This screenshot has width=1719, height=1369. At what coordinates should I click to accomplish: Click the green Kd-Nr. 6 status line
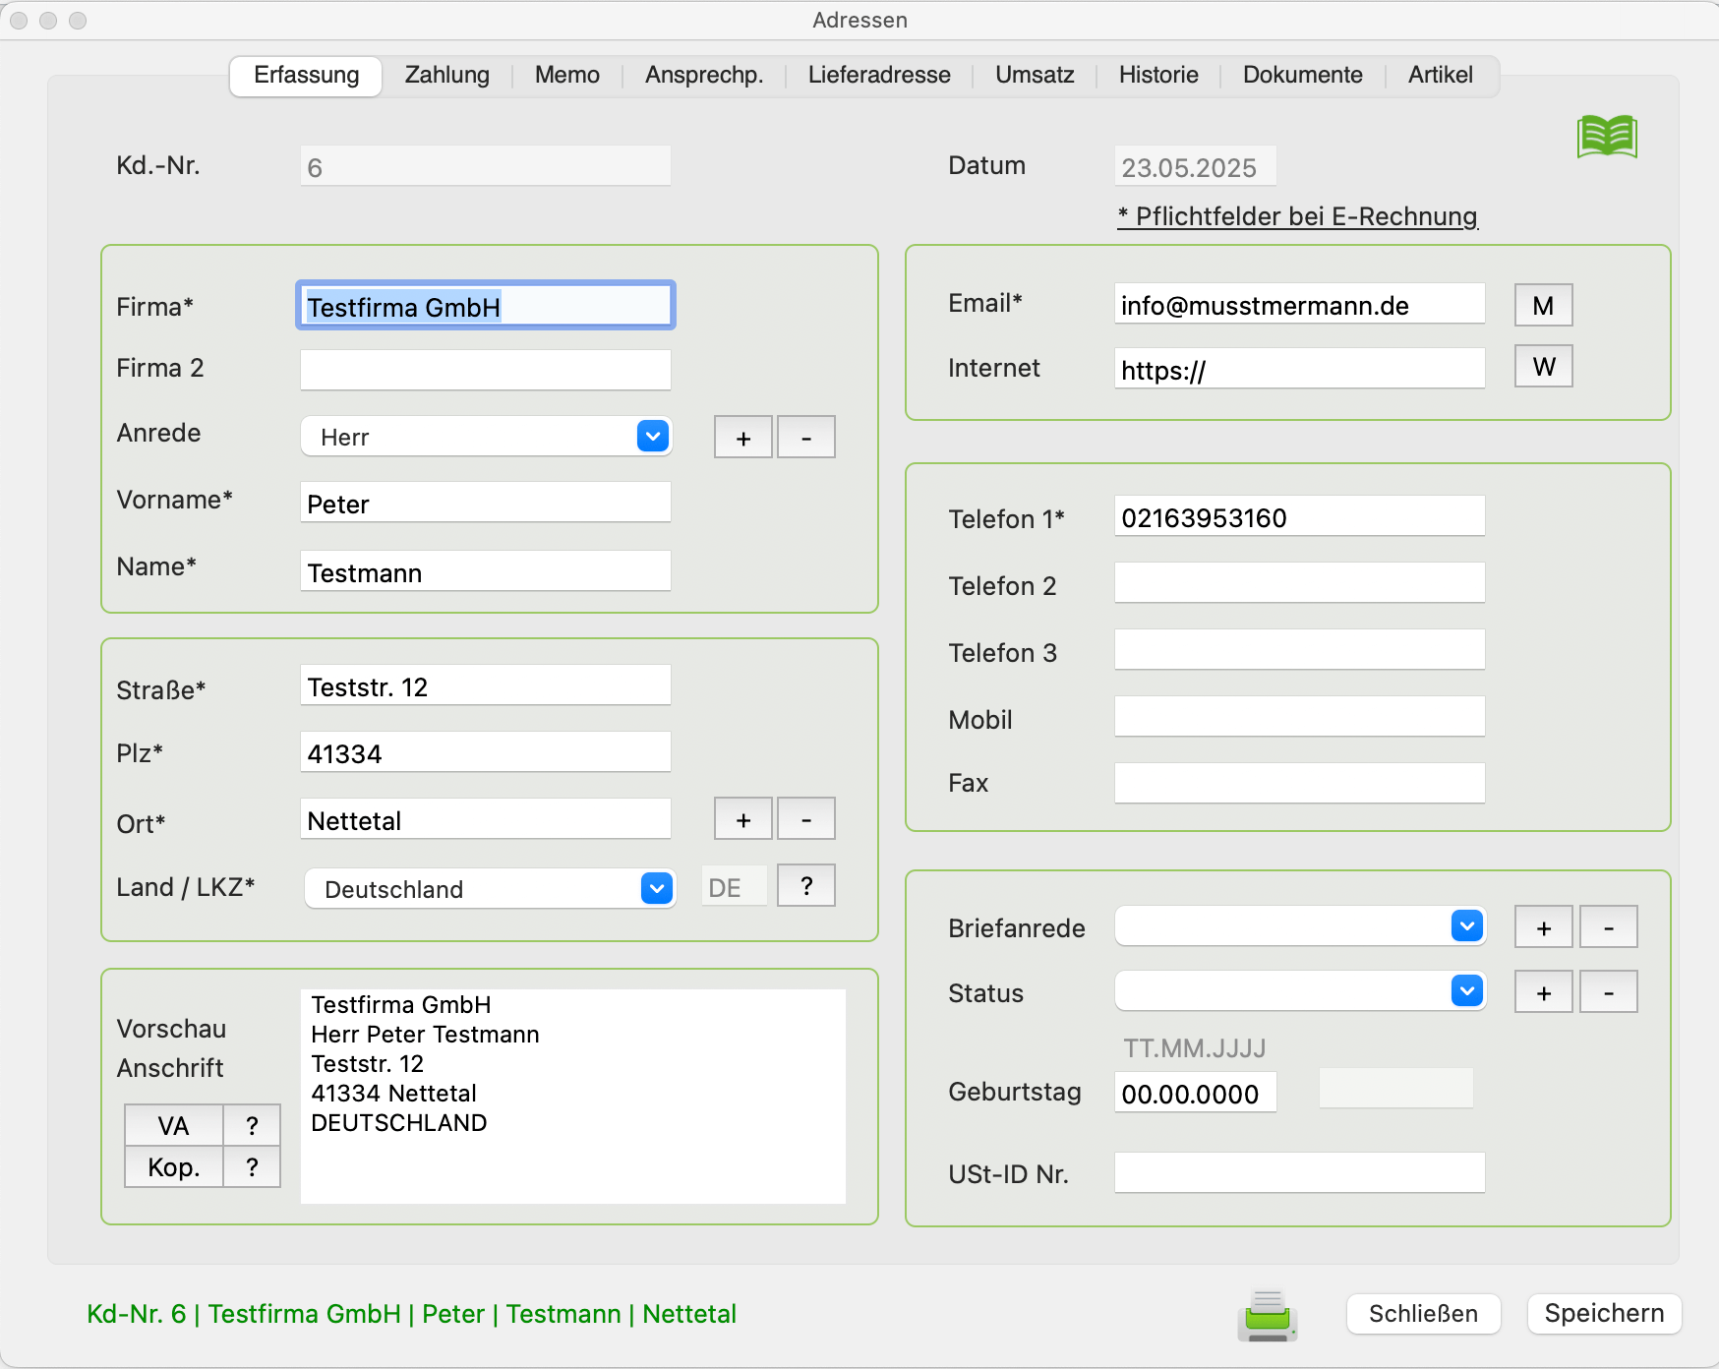coord(411,1314)
